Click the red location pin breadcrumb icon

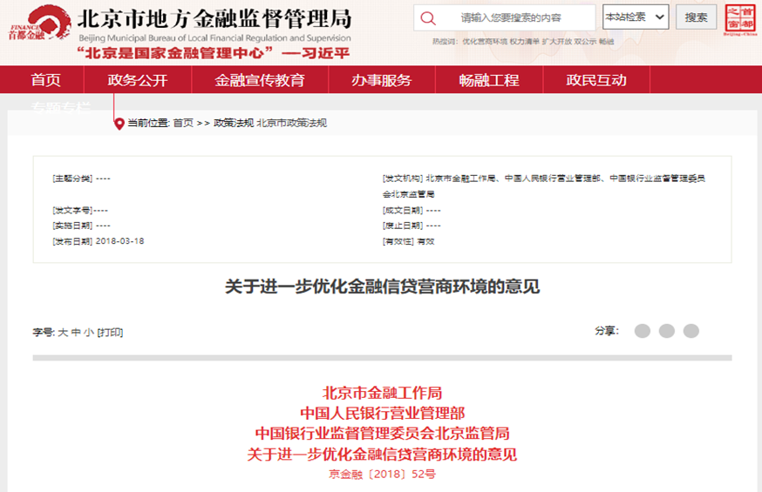tap(119, 124)
